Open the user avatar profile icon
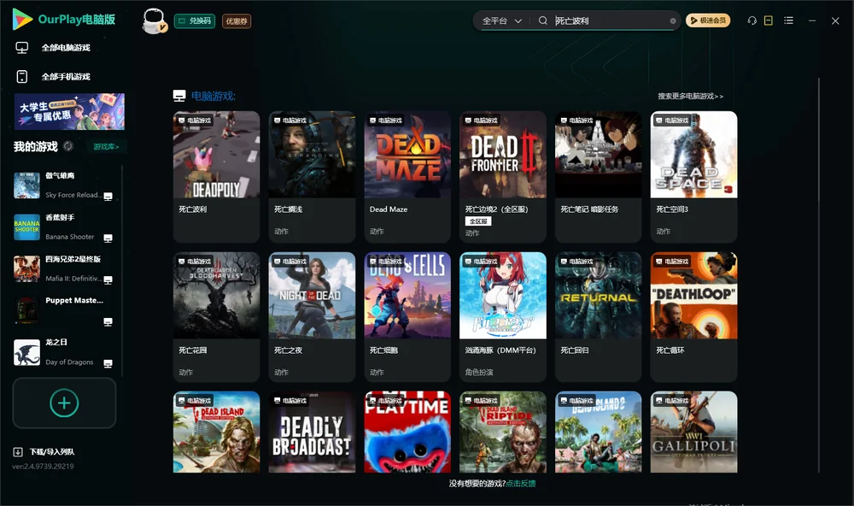 154,21
